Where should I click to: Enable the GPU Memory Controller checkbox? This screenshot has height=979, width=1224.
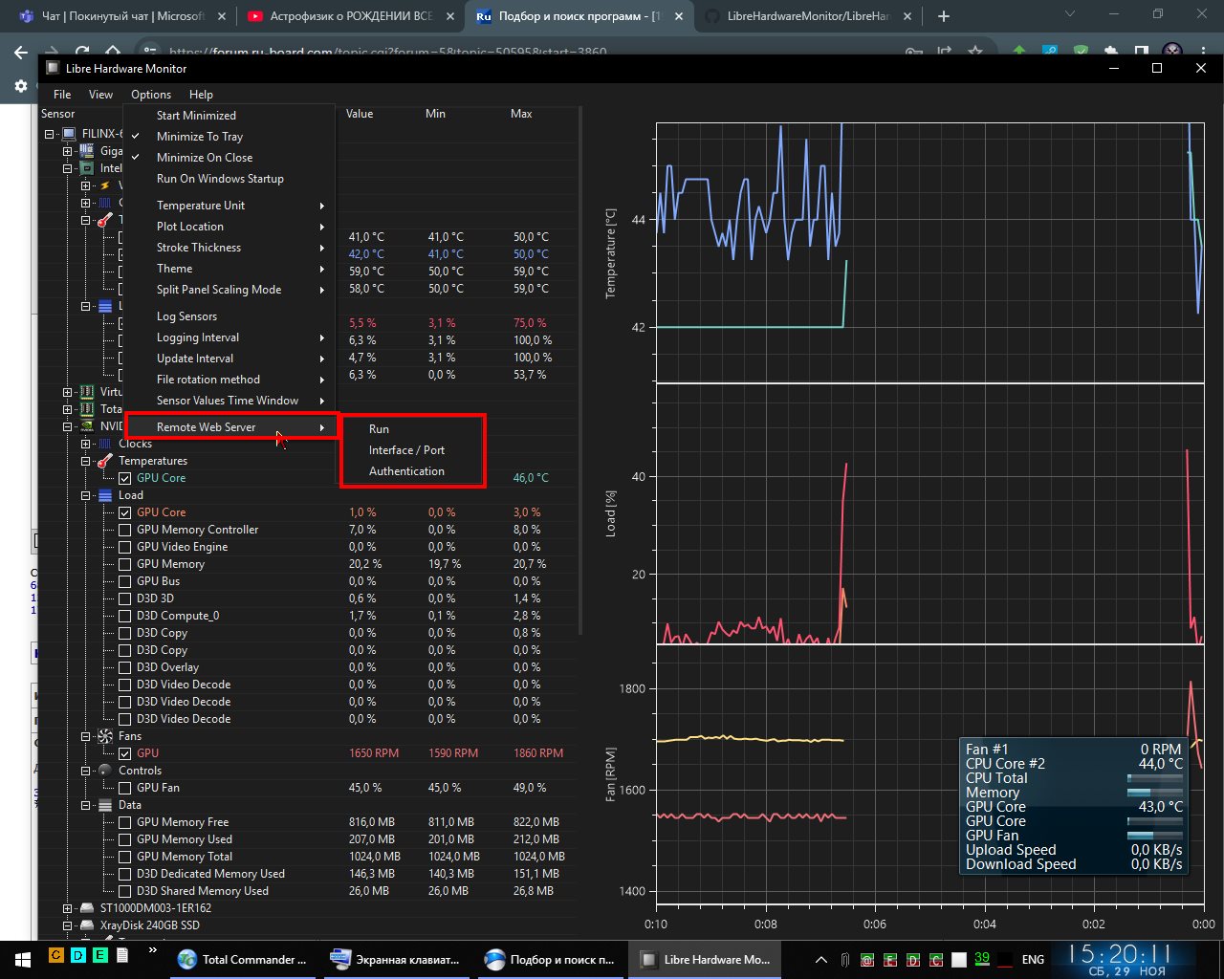tap(124, 530)
